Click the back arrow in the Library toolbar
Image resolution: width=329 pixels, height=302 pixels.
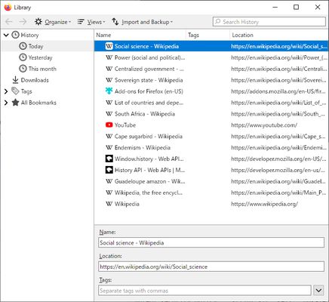point(9,22)
